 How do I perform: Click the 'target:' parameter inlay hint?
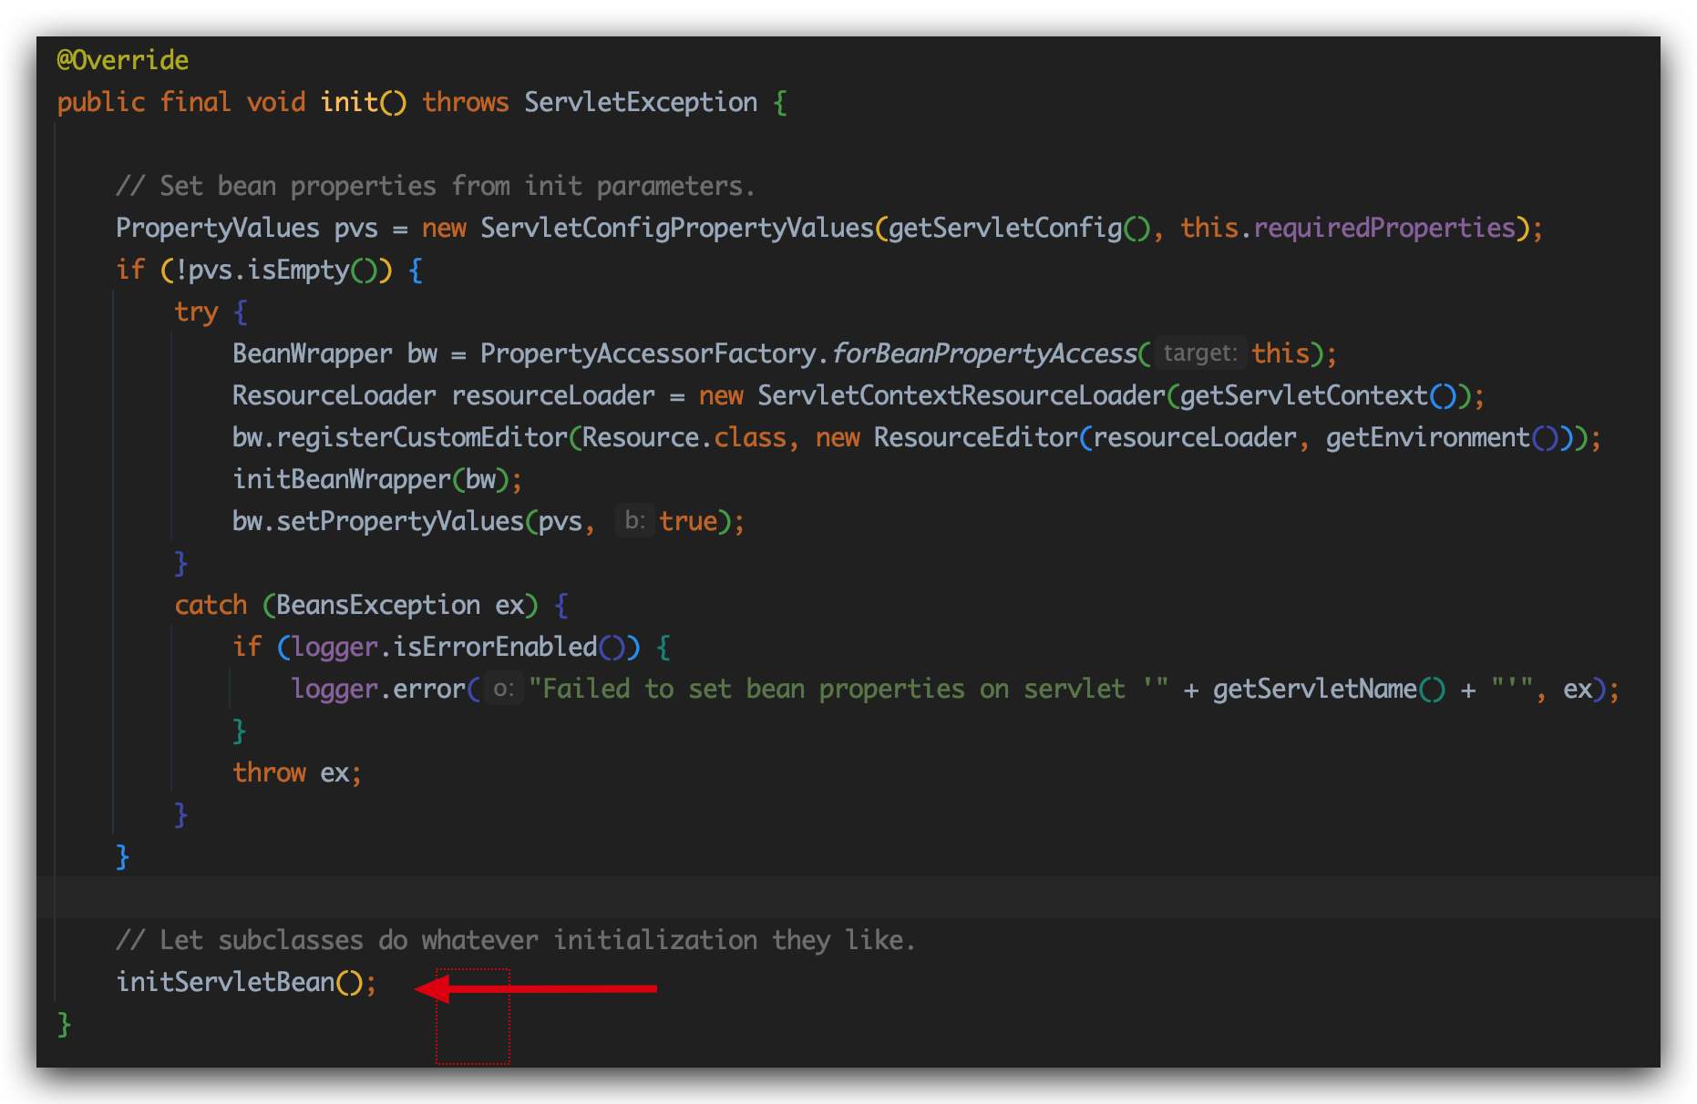pos(1199,353)
